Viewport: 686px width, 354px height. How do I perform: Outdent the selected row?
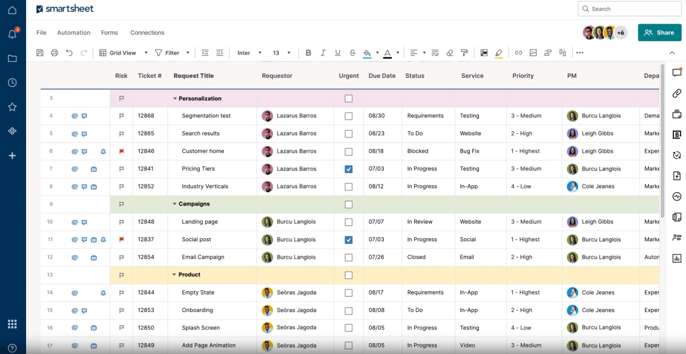205,53
